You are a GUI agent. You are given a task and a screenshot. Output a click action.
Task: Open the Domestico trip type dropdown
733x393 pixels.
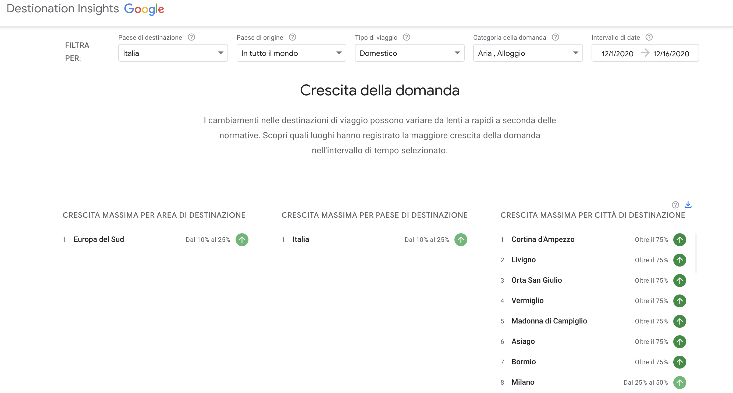[x=410, y=53]
